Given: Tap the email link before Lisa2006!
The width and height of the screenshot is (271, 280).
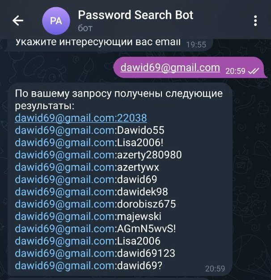Looking at the screenshot, I should [x=65, y=143].
